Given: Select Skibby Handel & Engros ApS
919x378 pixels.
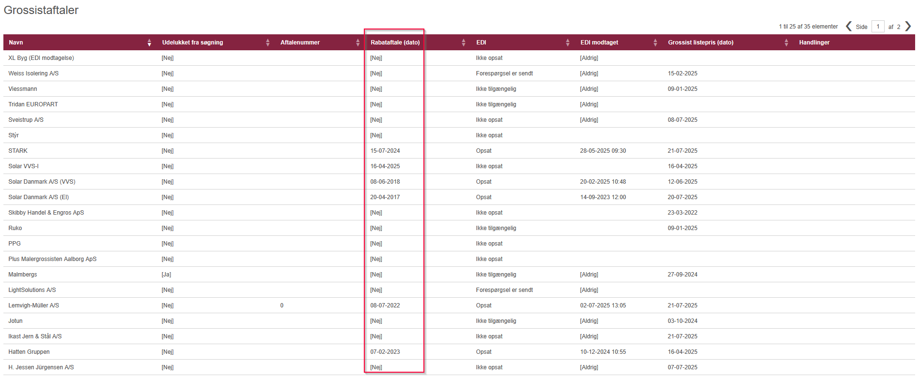Looking at the screenshot, I should tap(46, 213).
